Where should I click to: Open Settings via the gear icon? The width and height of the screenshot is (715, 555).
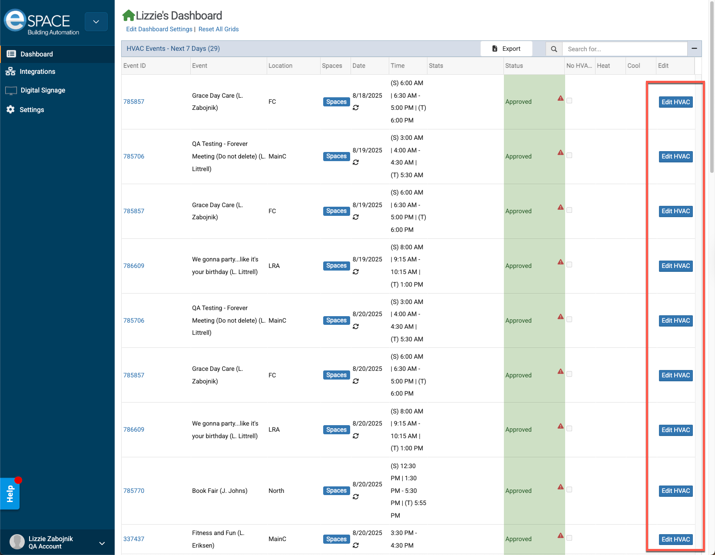10,109
